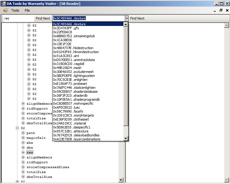Open the File menu

(27, 10)
